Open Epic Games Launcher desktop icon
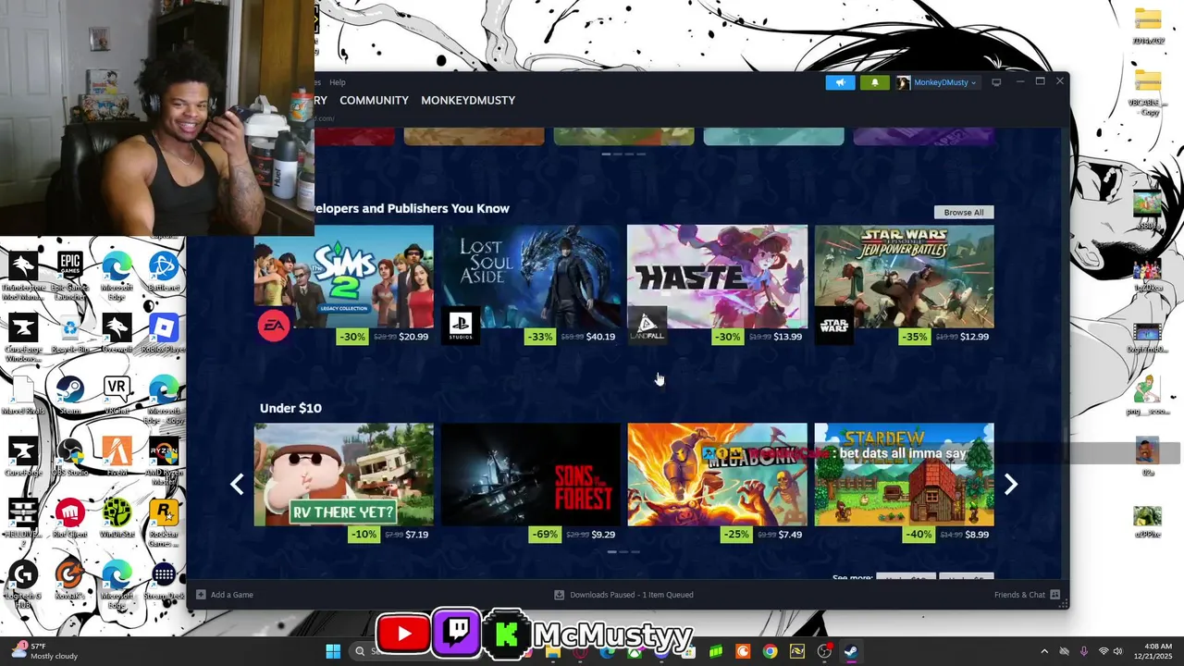This screenshot has width=1184, height=666. coord(70,276)
